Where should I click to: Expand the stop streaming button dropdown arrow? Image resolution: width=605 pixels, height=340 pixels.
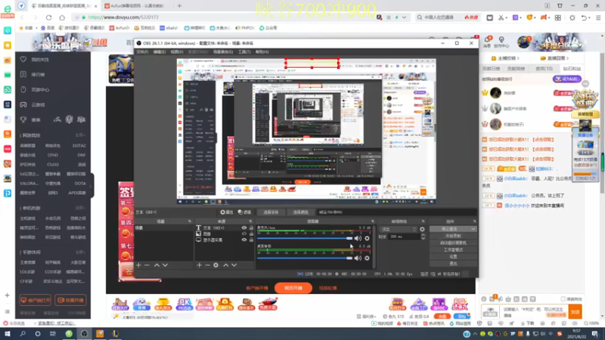(x=473, y=229)
